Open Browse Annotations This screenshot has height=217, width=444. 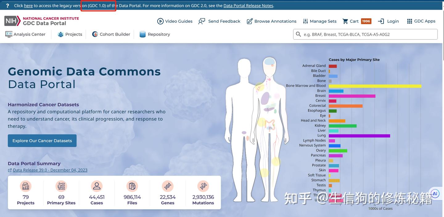click(249, 21)
